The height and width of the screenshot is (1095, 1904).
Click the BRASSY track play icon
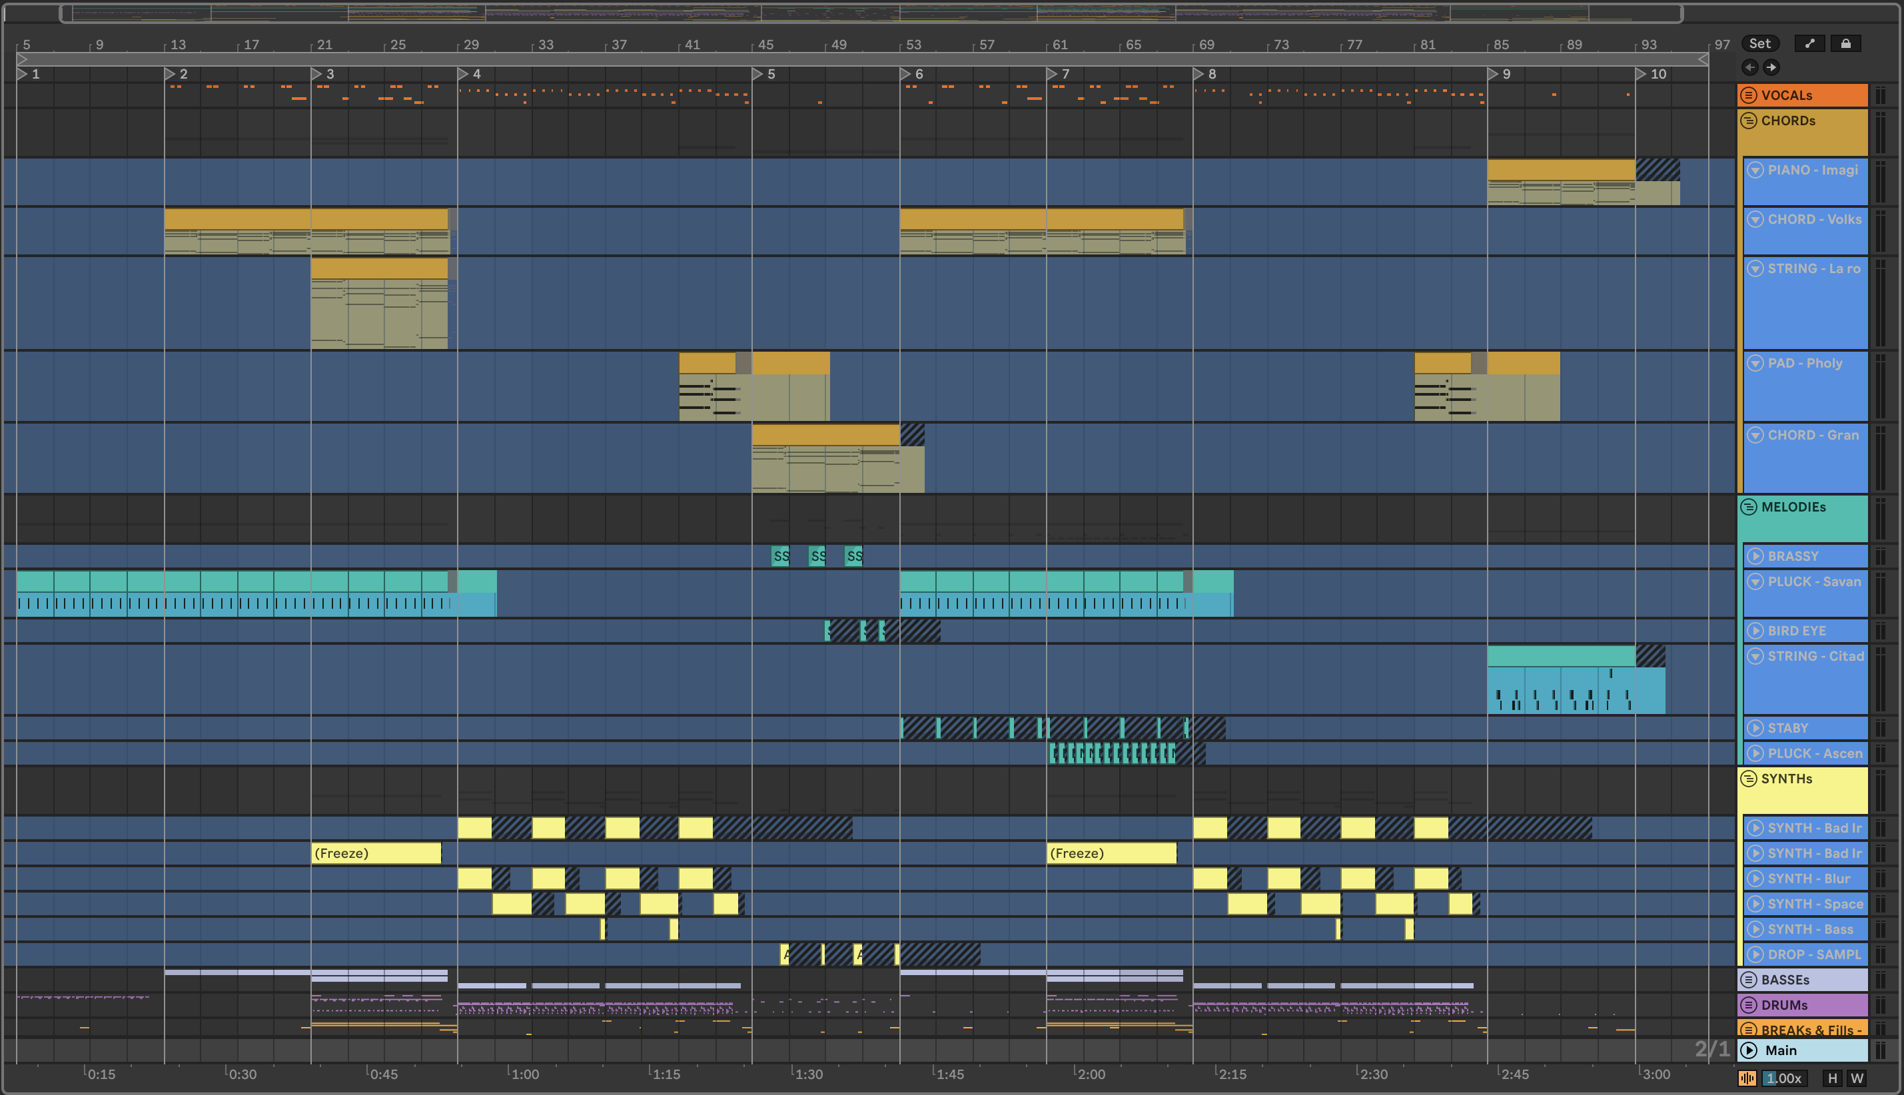[1755, 555]
